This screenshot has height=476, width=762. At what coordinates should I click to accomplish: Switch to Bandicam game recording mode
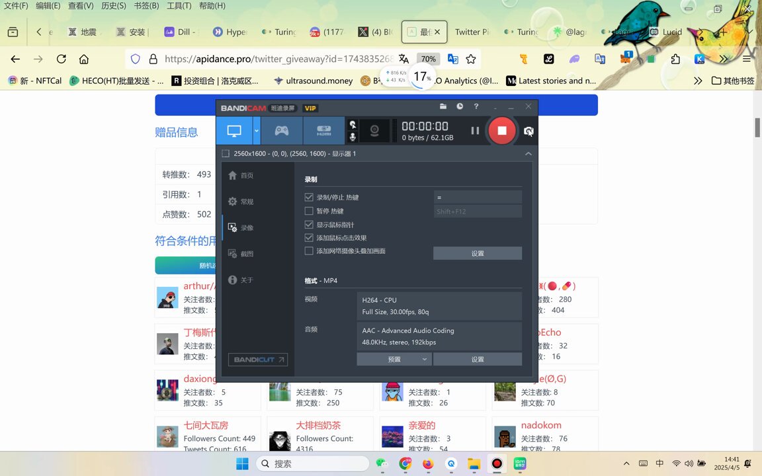(x=282, y=131)
